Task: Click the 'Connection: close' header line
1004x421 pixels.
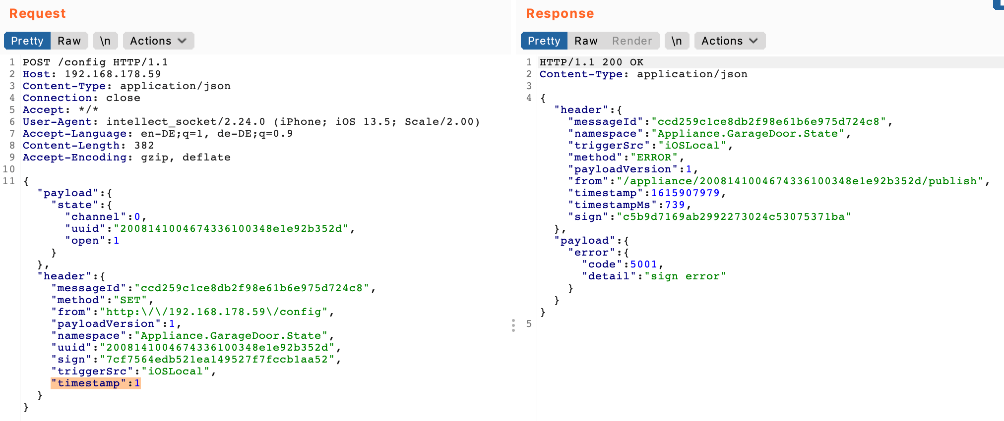Action: coord(81,98)
